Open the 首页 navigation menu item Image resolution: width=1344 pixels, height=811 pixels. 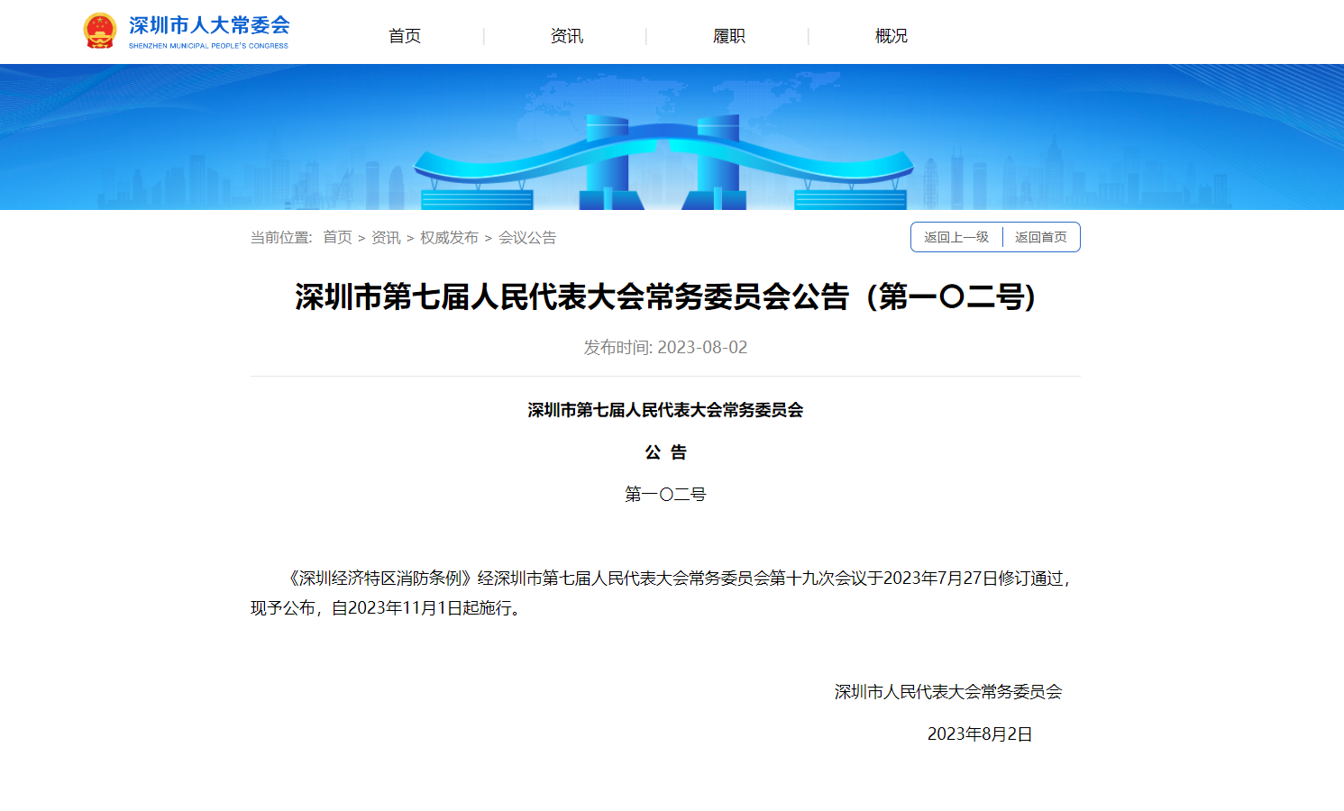(x=405, y=36)
